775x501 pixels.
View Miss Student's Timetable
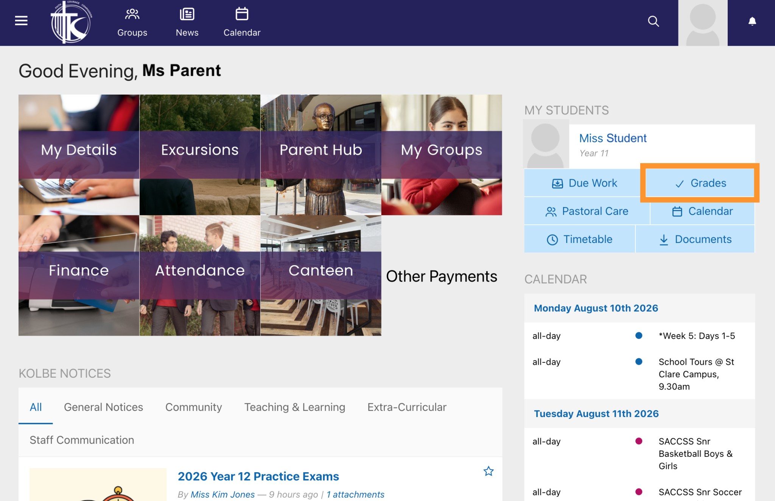[579, 239]
